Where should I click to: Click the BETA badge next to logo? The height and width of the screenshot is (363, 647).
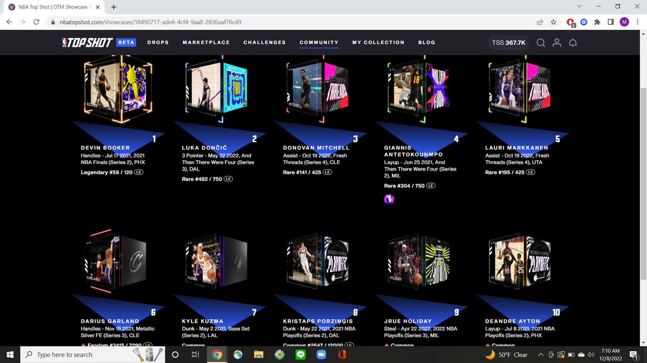pos(126,42)
